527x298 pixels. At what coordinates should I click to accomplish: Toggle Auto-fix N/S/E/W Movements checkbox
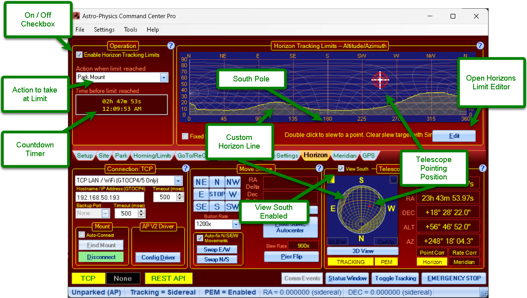(200, 238)
